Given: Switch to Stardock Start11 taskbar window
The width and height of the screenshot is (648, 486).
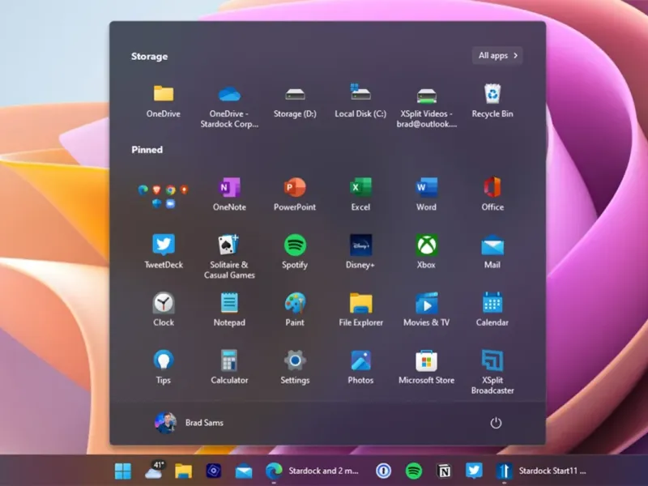Looking at the screenshot, I should [x=541, y=471].
